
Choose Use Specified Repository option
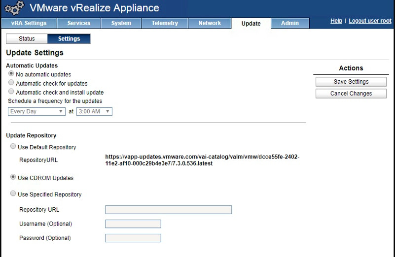tap(13, 193)
